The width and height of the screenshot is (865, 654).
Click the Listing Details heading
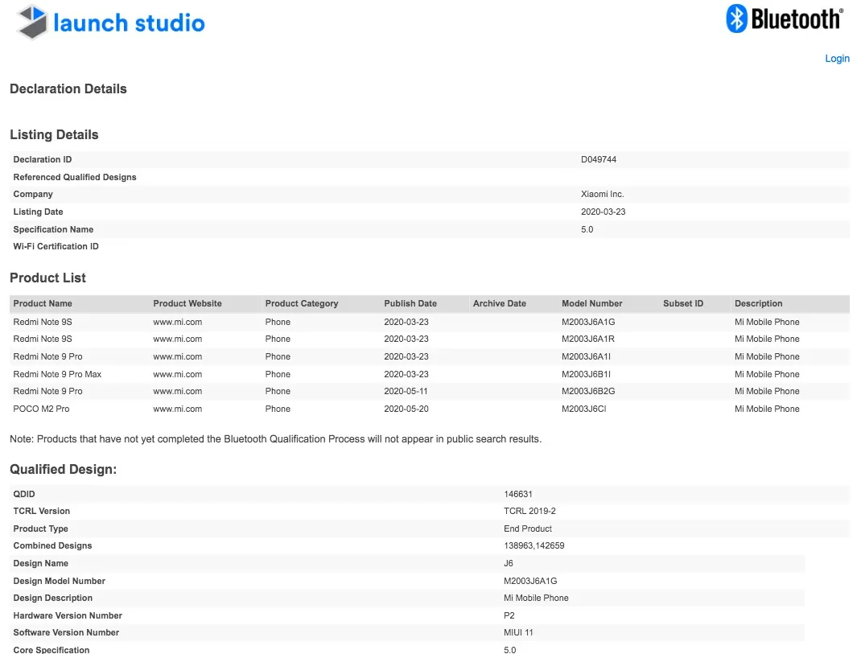[x=54, y=134]
